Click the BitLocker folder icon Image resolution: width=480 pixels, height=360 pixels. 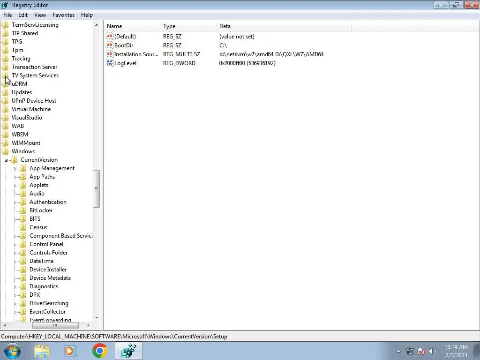[x=23, y=210]
